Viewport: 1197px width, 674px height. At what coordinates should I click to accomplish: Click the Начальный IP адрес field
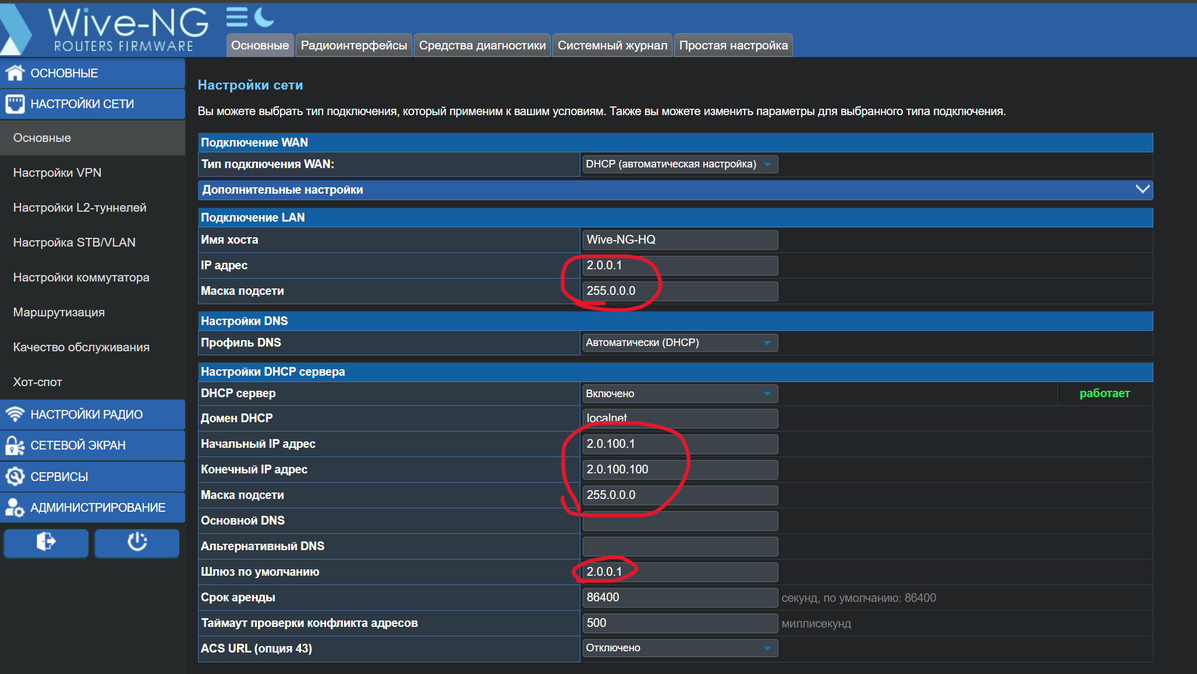point(680,444)
